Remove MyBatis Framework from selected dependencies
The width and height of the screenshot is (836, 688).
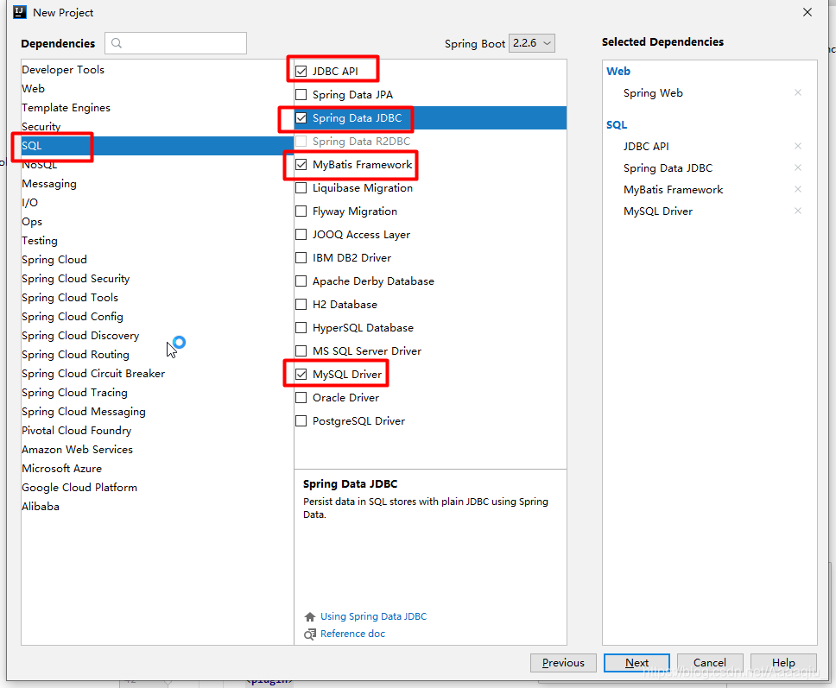pos(798,189)
